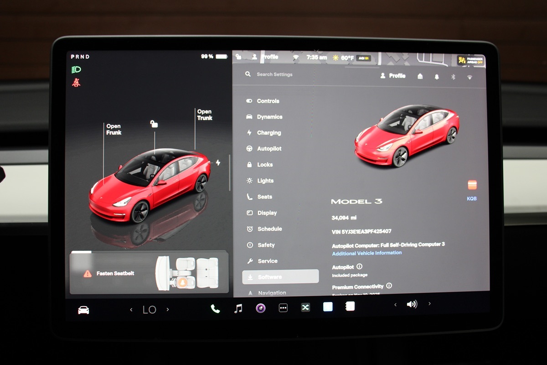Viewport: 547px width, 365px height.
Task: Tap the red KQB color swatch
Action: pyautogui.click(x=472, y=185)
